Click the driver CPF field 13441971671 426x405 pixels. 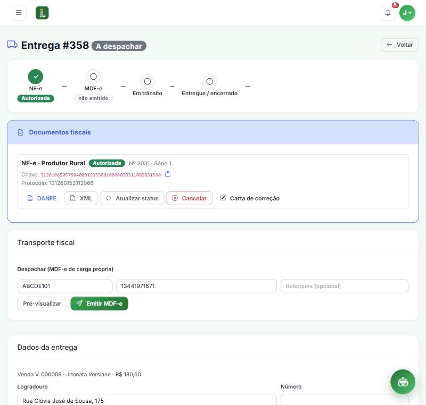click(196, 286)
